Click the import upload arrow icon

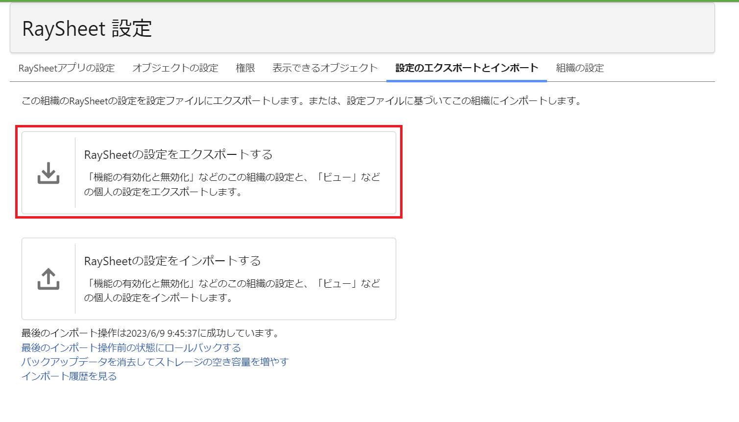click(48, 279)
